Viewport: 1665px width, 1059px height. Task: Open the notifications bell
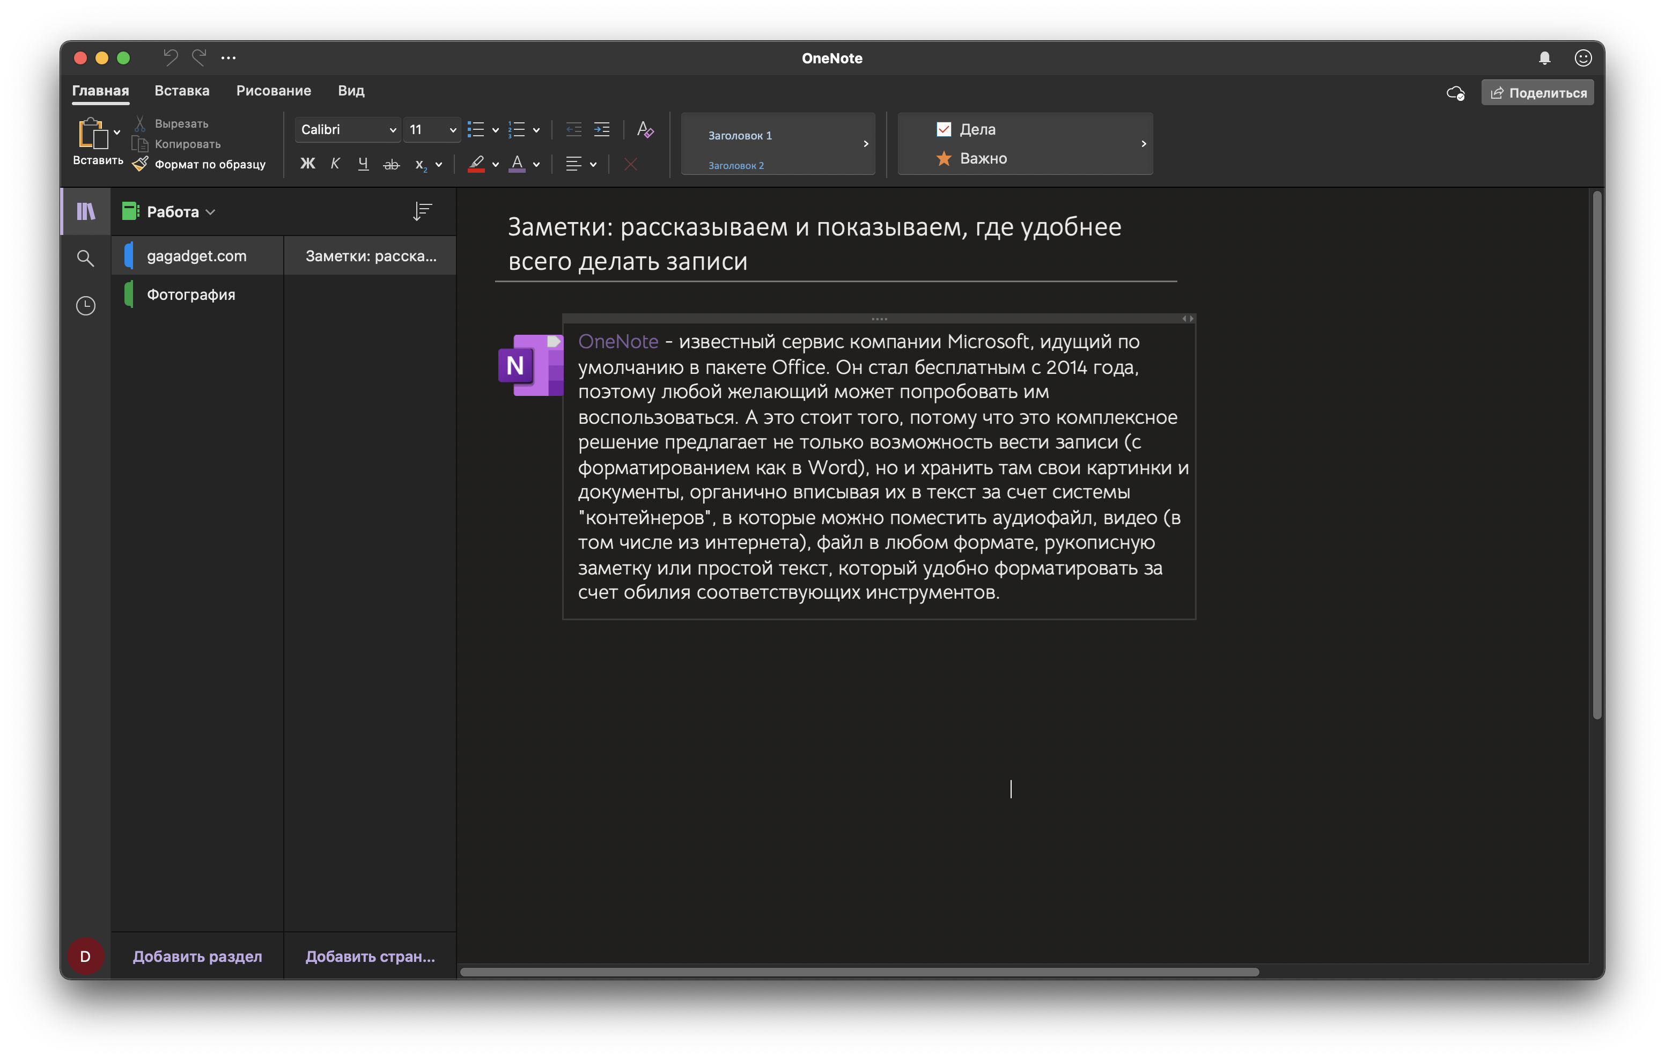(x=1545, y=58)
